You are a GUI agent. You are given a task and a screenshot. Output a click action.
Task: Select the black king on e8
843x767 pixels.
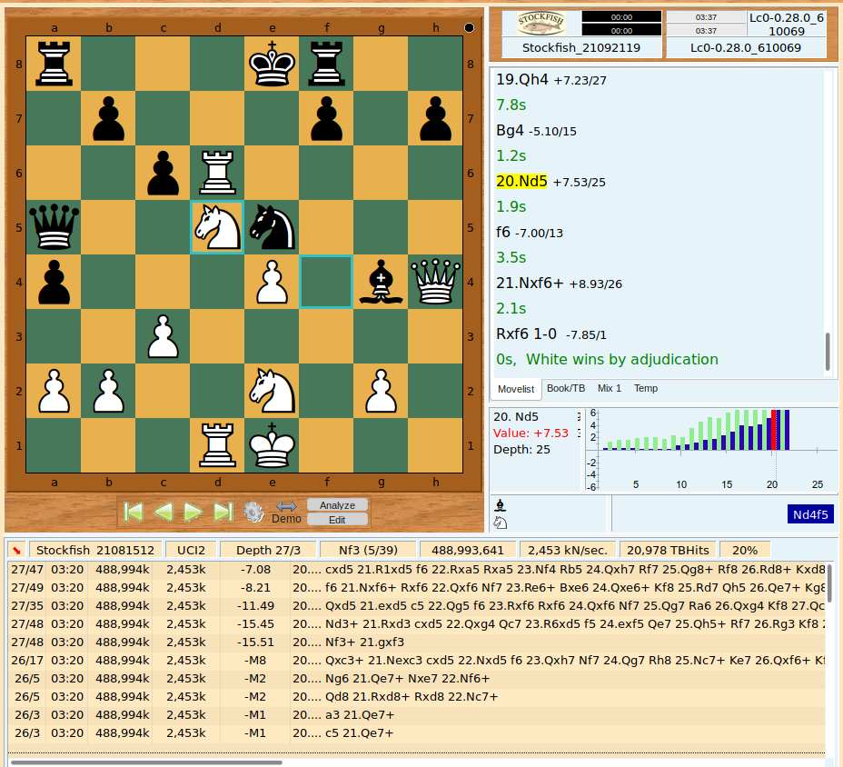click(272, 64)
